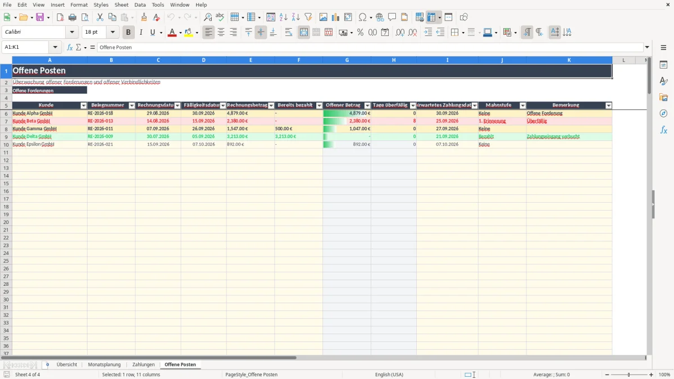Open the Sidebar Properties panel

663,65
